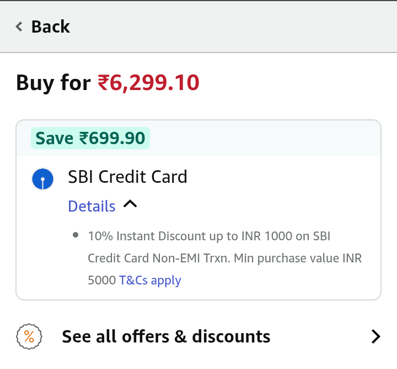Image resolution: width=397 pixels, height=369 pixels.
Task: Click the right chevron beside all offers
Action: tap(375, 336)
